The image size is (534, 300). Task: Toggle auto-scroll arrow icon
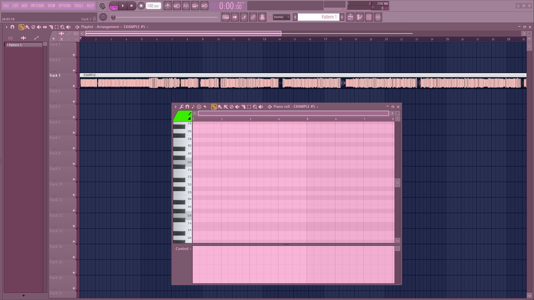tap(235, 17)
